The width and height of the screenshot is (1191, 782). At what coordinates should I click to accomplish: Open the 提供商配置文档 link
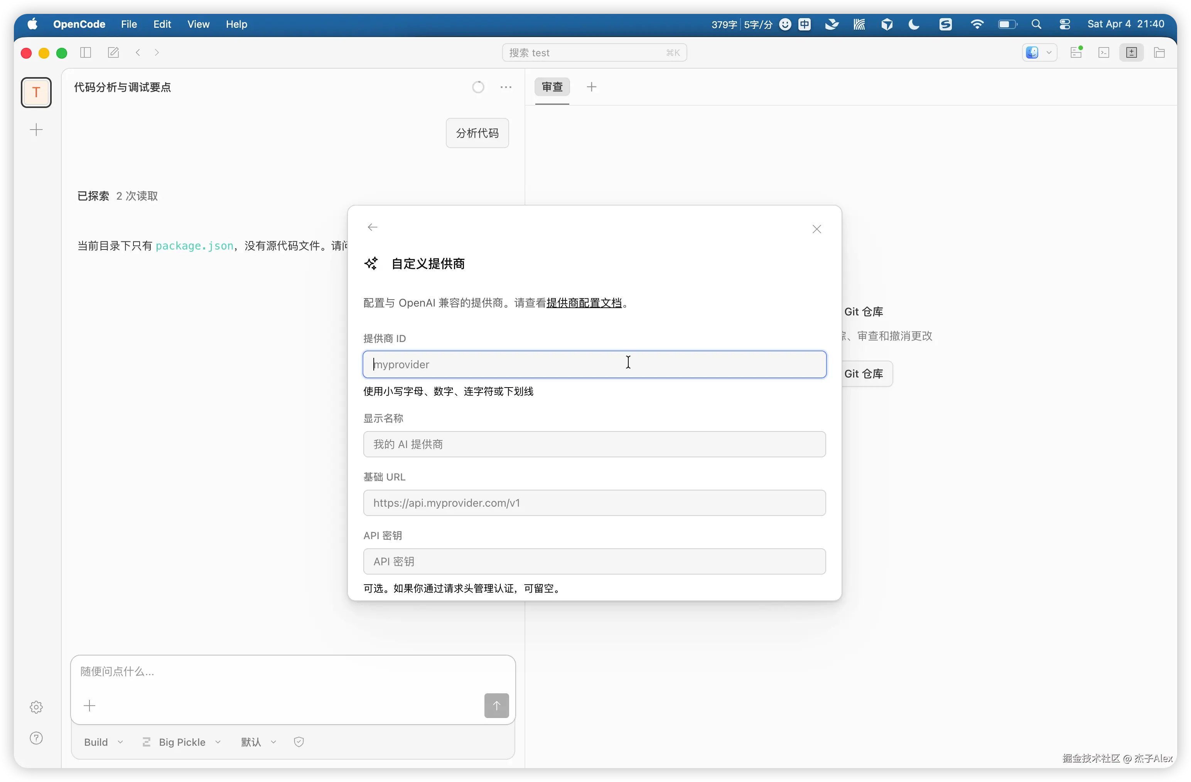(584, 303)
